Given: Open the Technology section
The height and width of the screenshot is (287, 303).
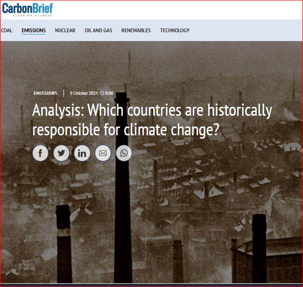Looking at the screenshot, I should [x=175, y=30].
